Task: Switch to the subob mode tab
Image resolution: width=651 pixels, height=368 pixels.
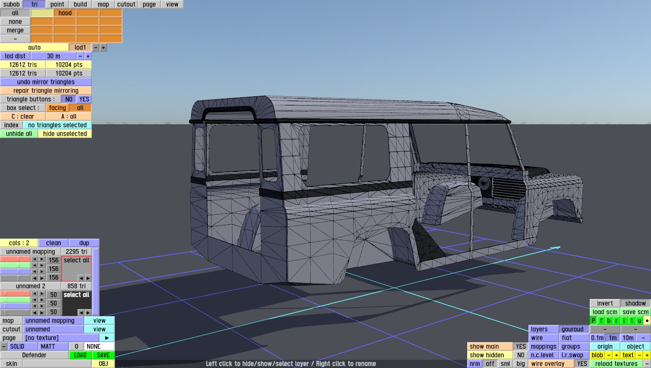Action: tap(11, 4)
